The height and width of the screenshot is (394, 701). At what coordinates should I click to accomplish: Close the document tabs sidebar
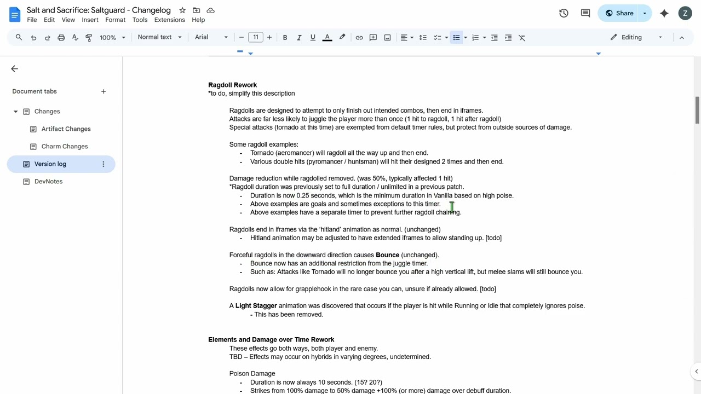(14, 68)
